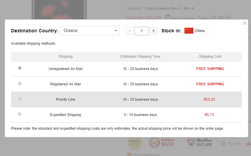Viewport: 251px width, 156px height.
Task: Click the Money Back guarantee badge
Action: point(163,143)
